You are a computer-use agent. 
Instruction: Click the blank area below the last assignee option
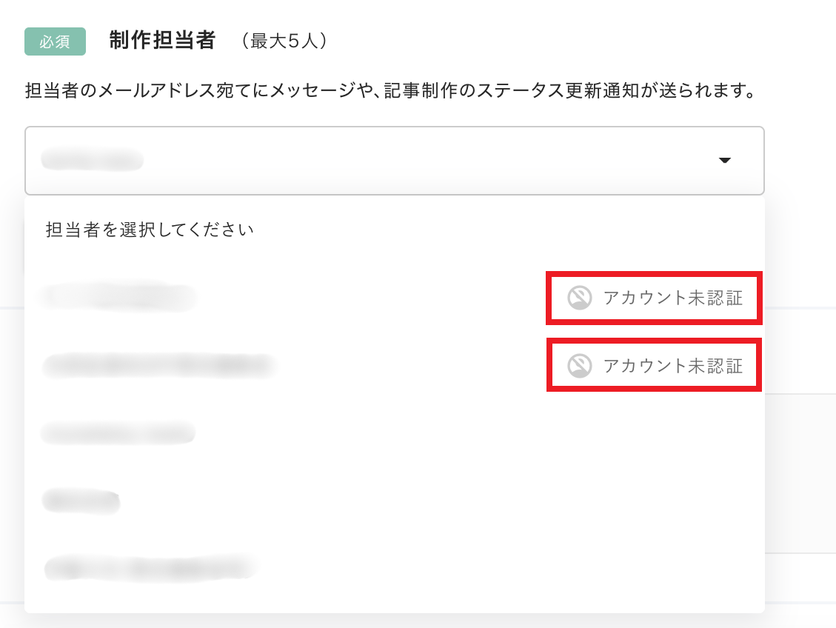[394, 600]
